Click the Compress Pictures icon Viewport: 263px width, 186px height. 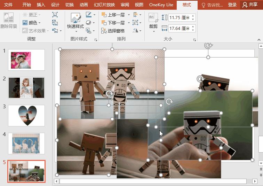(55, 15)
